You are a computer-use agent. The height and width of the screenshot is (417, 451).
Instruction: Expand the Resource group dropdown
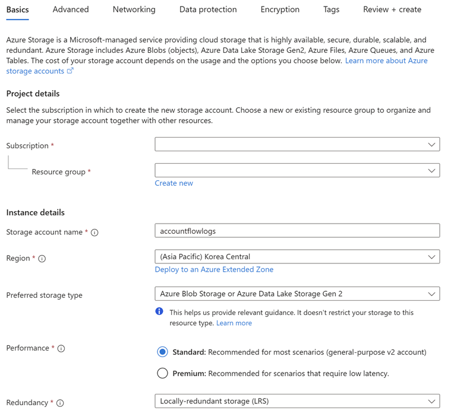[297, 170]
